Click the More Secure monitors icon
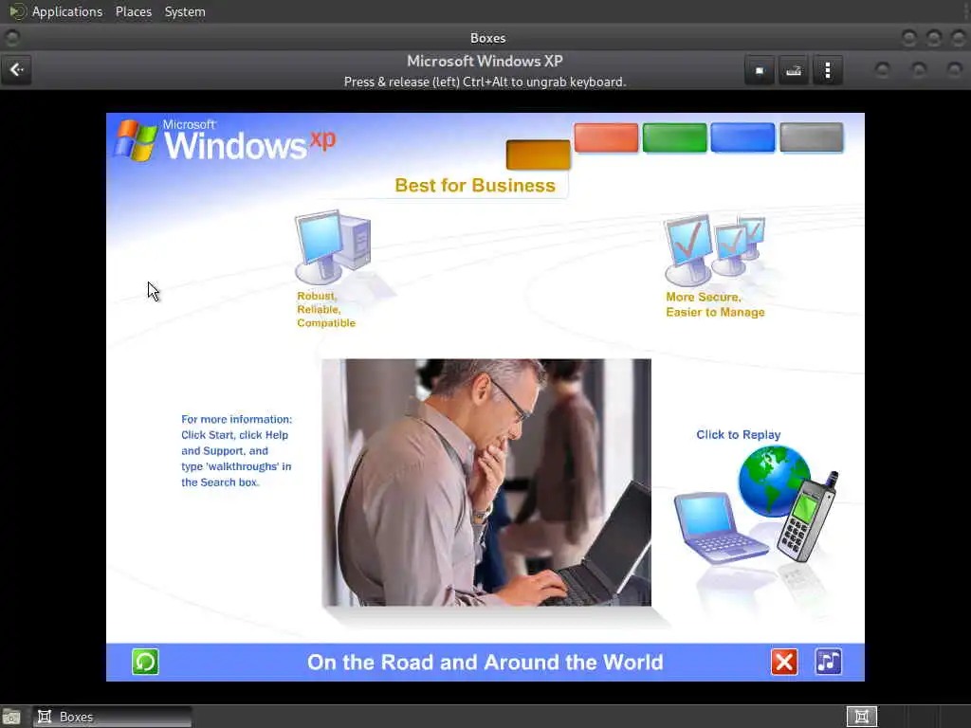 pos(715,249)
